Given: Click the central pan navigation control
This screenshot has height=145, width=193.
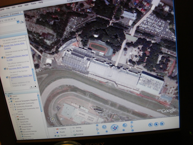Looking at the screenshot, I should [x=114, y=128].
